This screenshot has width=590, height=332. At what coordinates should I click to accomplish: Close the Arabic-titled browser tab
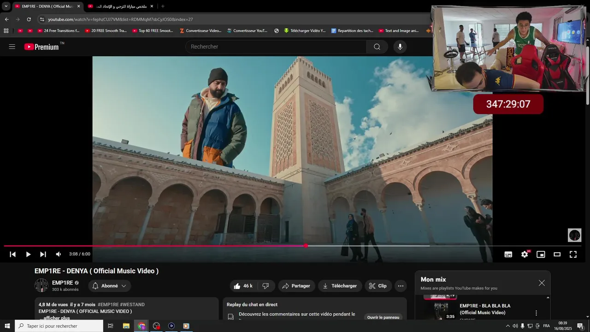pyautogui.click(x=152, y=6)
